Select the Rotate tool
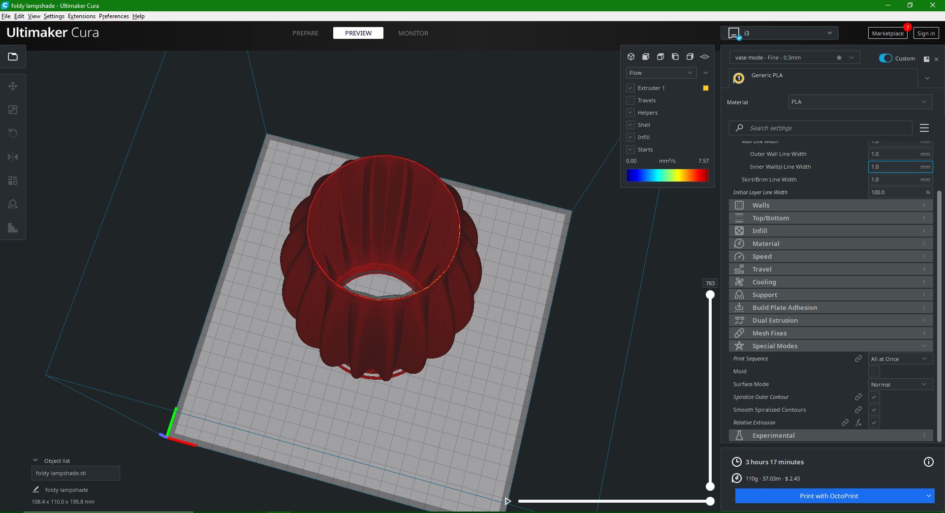Viewport: 945px width, 513px height. click(x=13, y=133)
